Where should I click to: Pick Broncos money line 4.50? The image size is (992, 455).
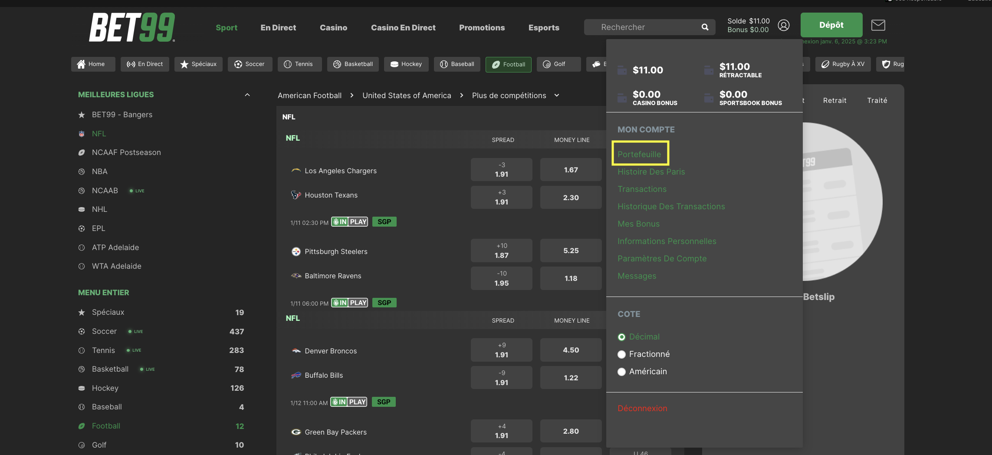571,350
